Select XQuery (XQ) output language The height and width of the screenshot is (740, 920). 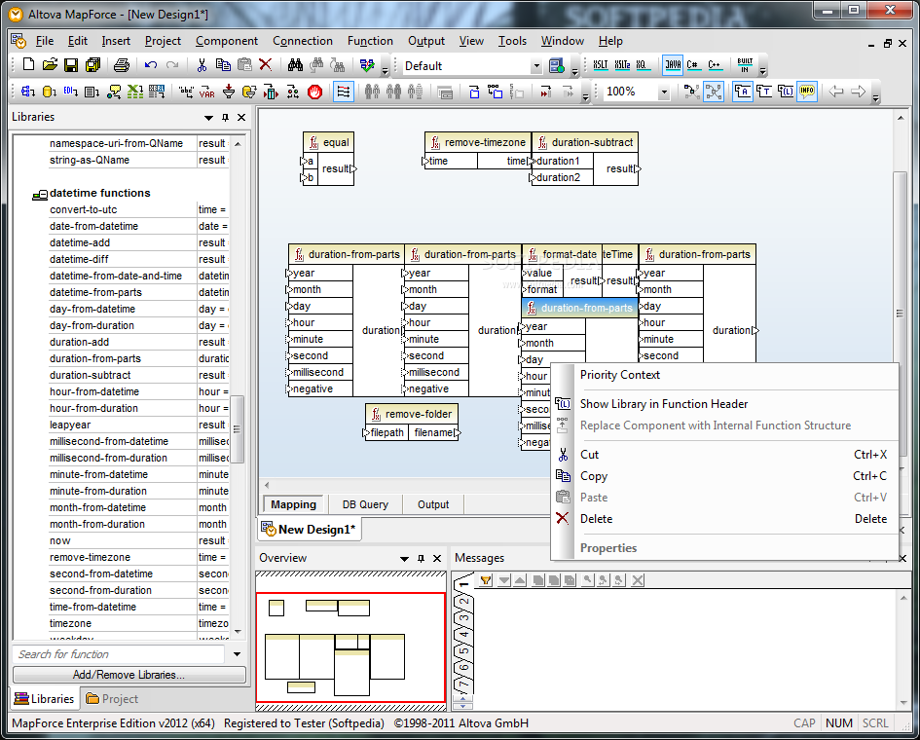pyautogui.click(x=644, y=65)
